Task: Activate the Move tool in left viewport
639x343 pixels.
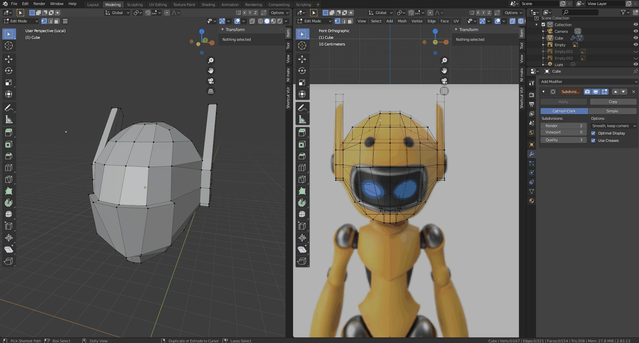Action: pyautogui.click(x=9, y=59)
